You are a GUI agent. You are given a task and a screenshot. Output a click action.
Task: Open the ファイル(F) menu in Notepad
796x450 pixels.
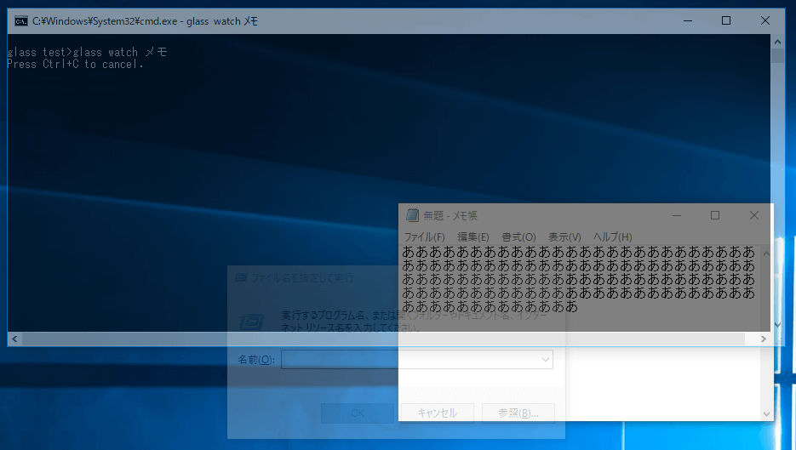[x=424, y=237]
